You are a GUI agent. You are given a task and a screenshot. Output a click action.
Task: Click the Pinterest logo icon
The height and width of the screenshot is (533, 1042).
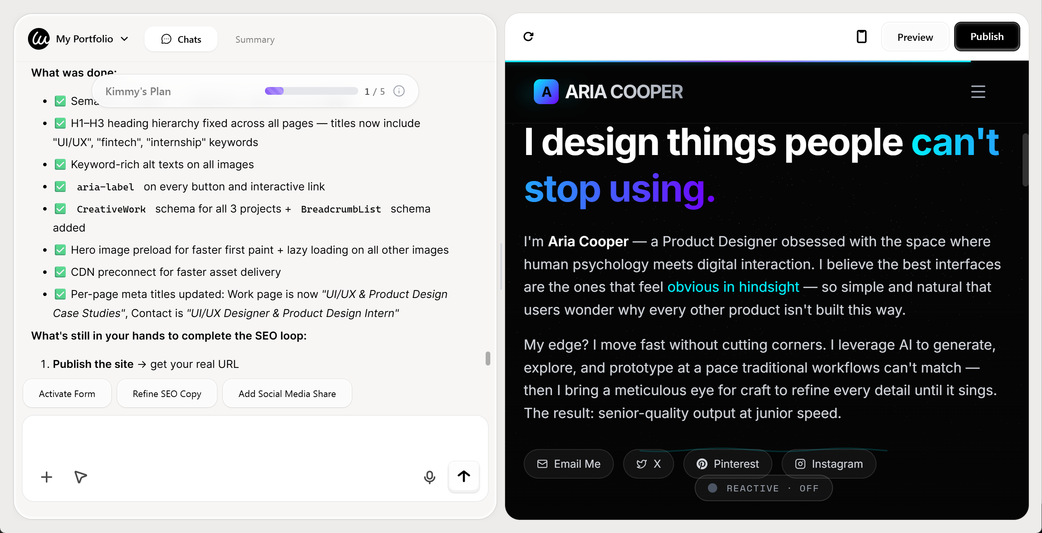pos(702,464)
